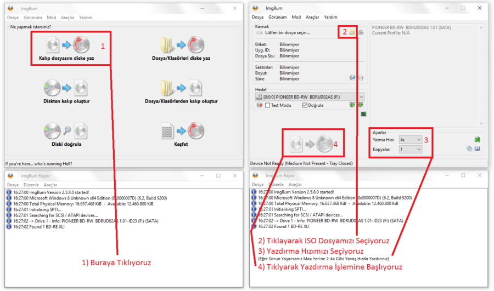
Task: Open Görünüm menu in the write-mode window
Action: click(278, 18)
